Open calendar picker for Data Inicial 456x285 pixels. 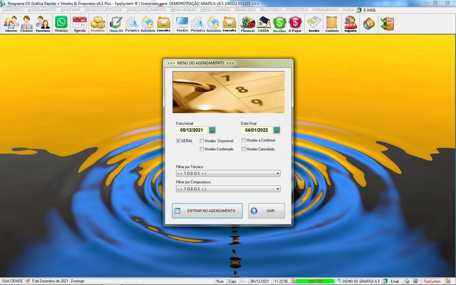(x=212, y=130)
